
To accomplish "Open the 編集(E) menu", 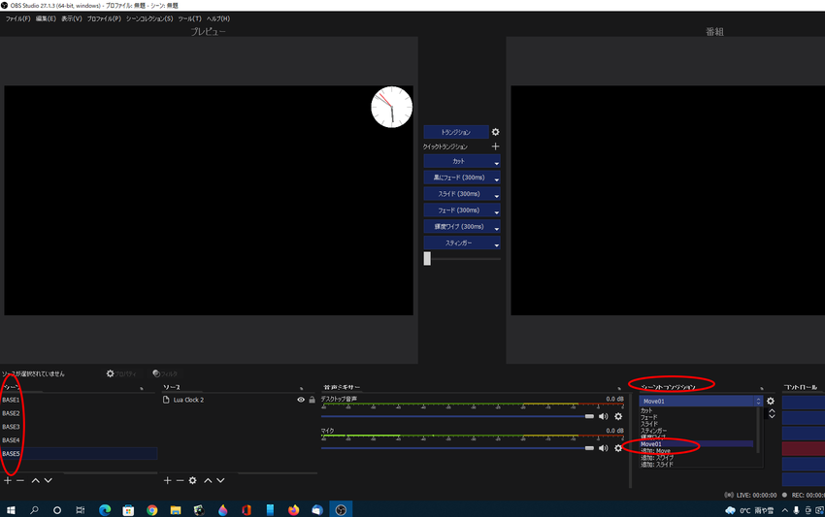I will tap(46, 18).
